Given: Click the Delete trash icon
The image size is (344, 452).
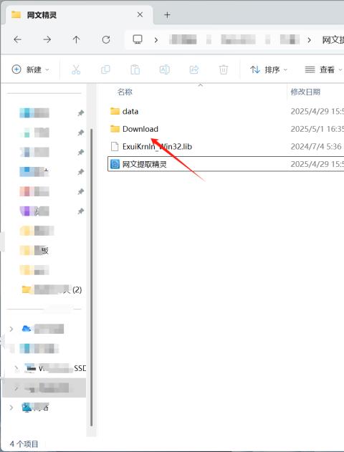Looking at the screenshot, I should pos(224,69).
